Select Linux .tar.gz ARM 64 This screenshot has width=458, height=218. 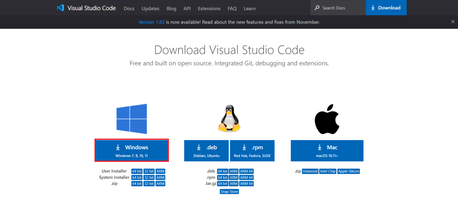(247, 184)
